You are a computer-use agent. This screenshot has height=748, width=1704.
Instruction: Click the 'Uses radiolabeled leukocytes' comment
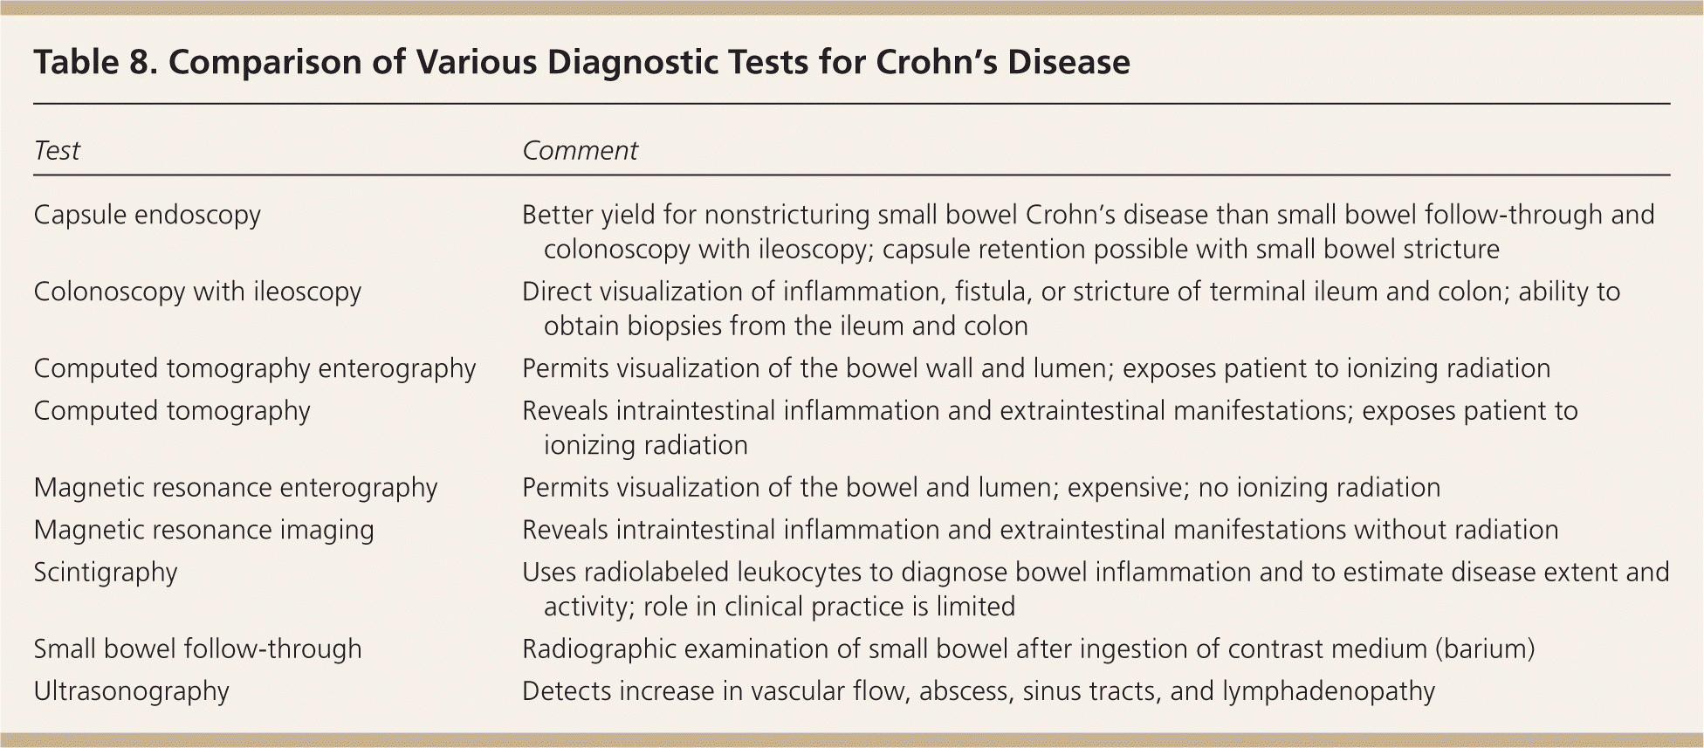[x=1095, y=573]
